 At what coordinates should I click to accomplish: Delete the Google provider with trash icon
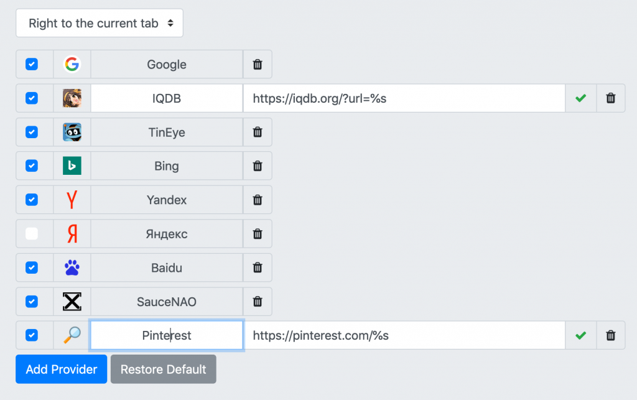pos(258,64)
